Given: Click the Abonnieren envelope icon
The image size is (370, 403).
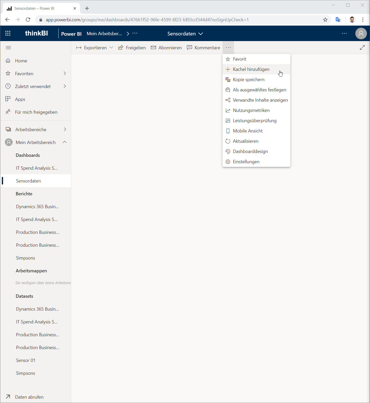Looking at the screenshot, I should (153, 47).
